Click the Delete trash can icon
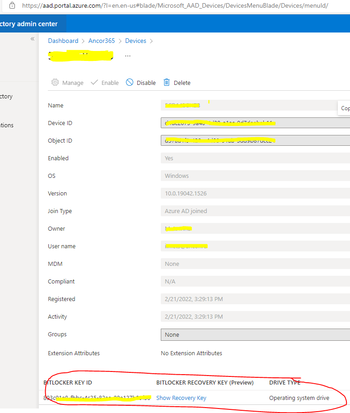This screenshot has width=350, height=413. [x=167, y=82]
